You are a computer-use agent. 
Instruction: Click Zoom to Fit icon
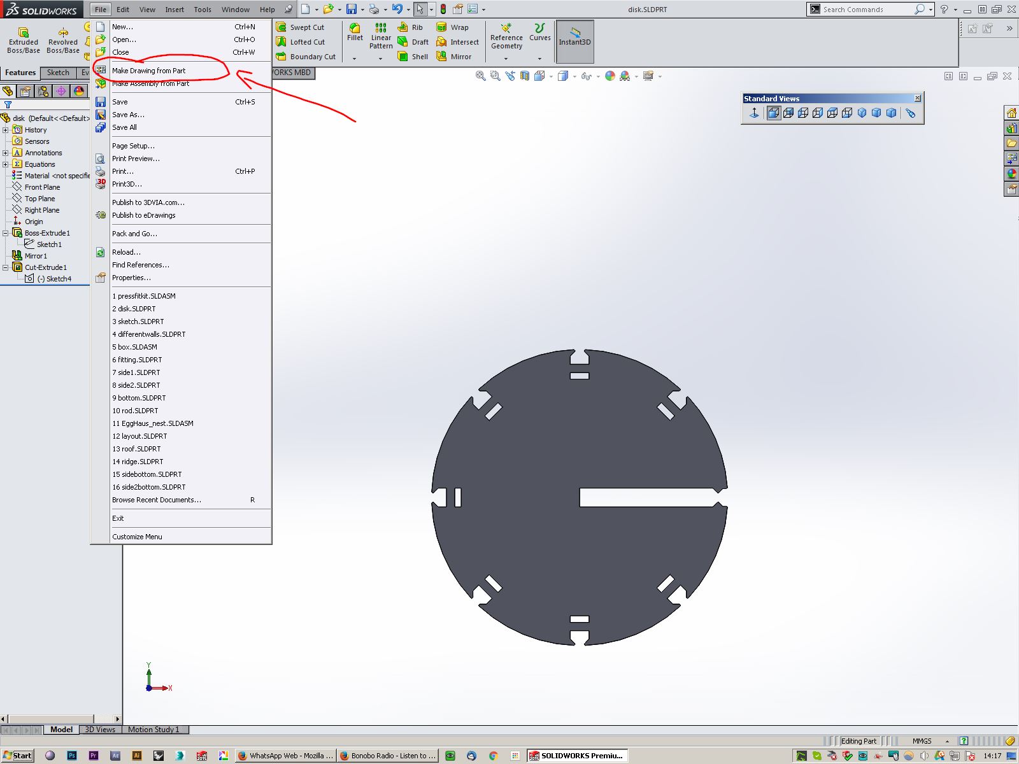click(481, 76)
